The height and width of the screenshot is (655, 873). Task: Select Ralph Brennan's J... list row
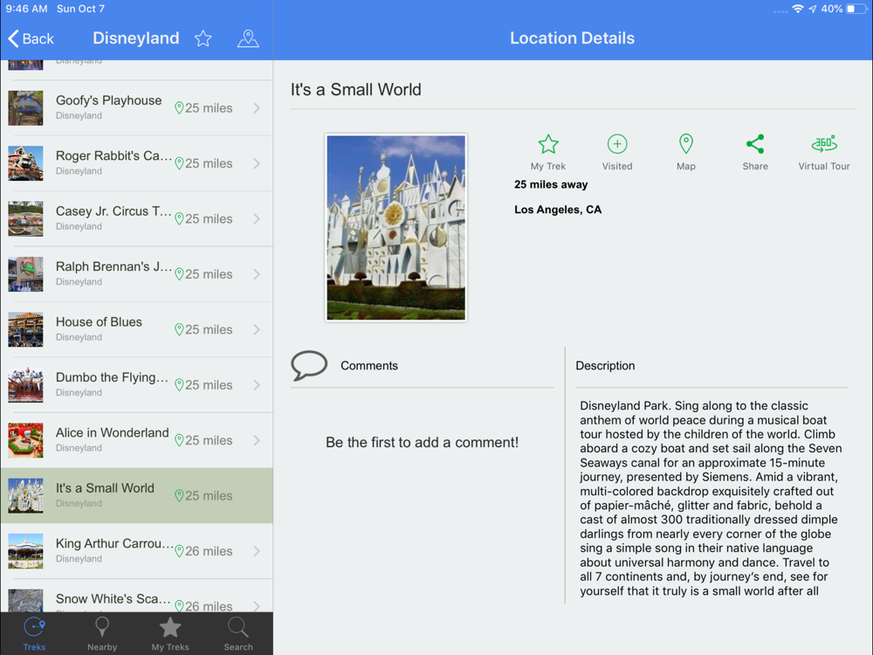[x=137, y=274]
